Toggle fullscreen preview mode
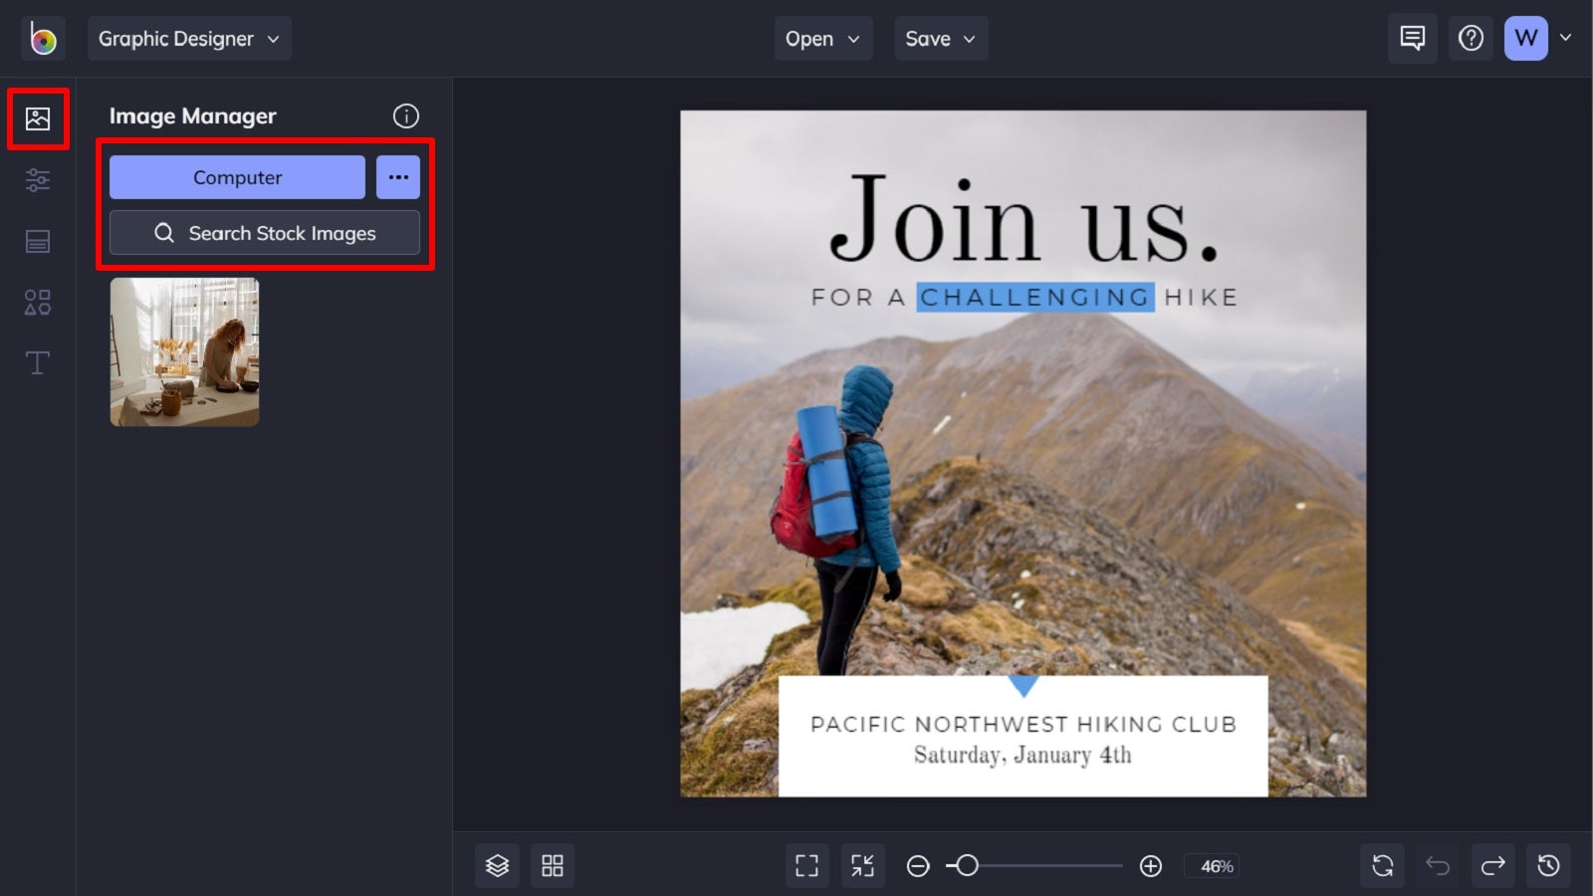This screenshot has height=896, width=1593. 806,865
